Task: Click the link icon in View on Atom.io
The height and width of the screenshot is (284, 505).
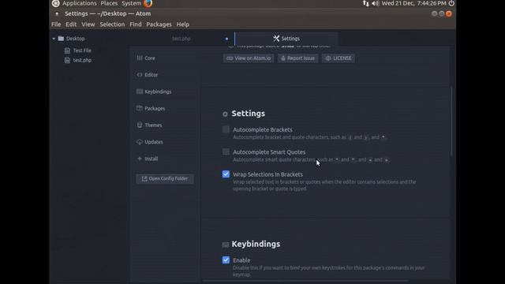Action: [230, 58]
